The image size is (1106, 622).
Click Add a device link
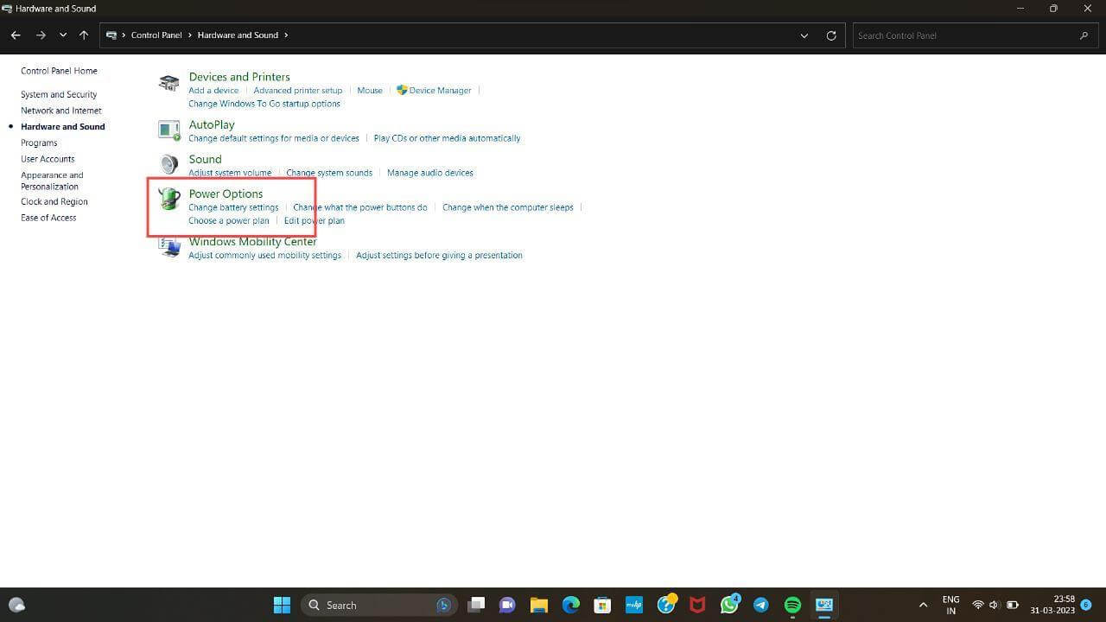(x=213, y=90)
